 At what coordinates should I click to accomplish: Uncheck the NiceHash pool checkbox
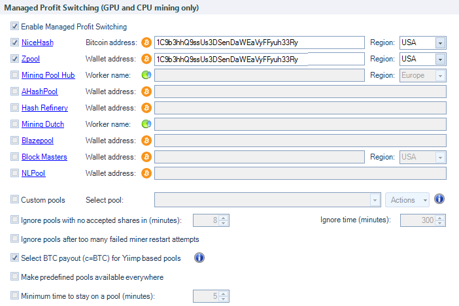[14, 42]
